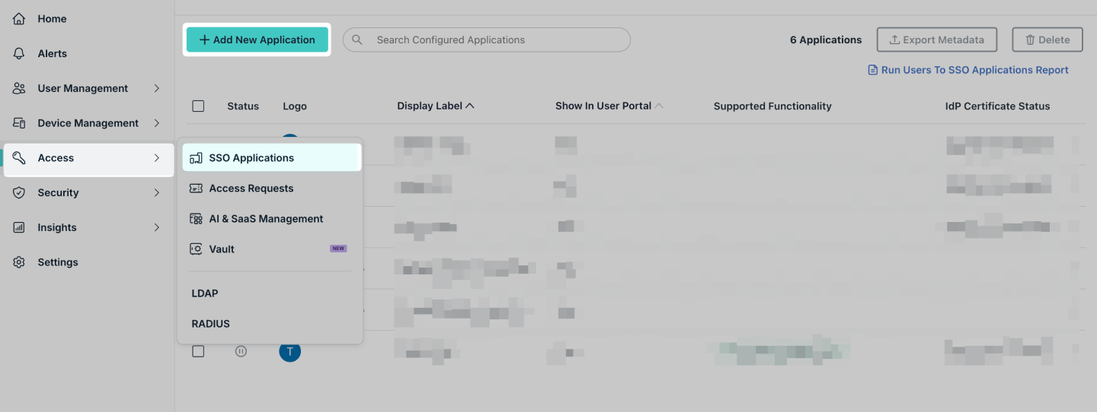Click Search Configured Applications field
This screenshot has width=1097, height=412.
[x=488, y=40]
